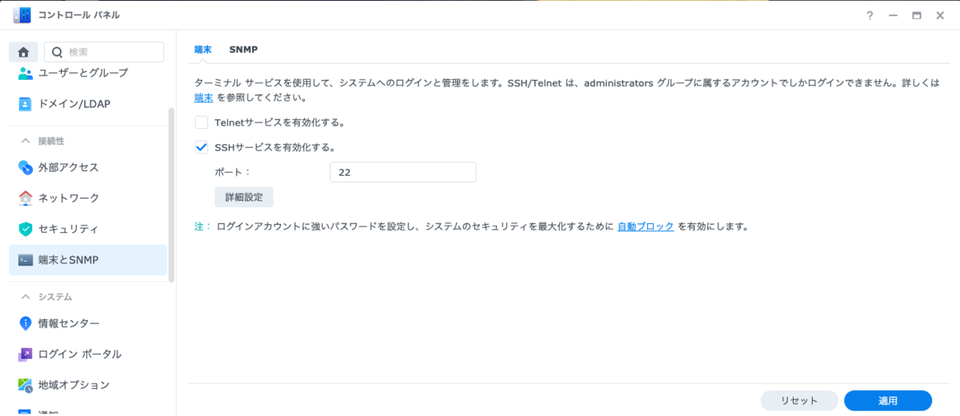Click the Users and Groups icon
Image resolution: width=960 pixels, height=416 pixels.
coord(26,73)
